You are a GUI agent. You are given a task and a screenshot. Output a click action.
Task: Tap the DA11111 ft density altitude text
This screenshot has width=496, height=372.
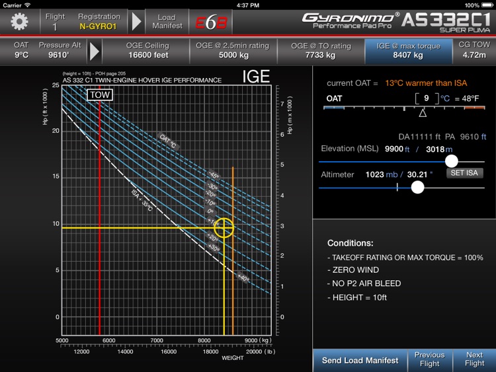click(x=419, y=137)
